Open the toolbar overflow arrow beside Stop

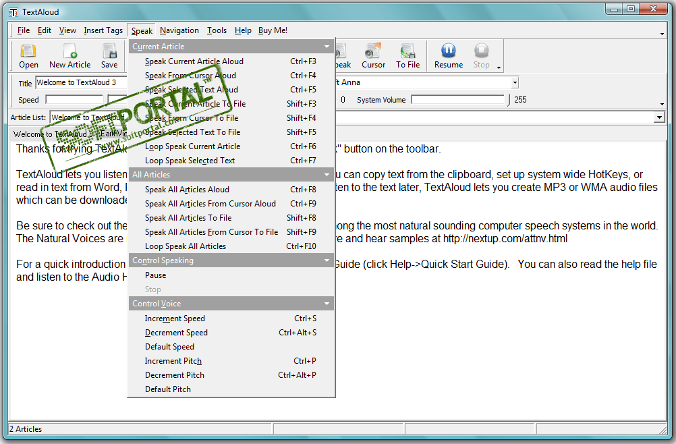[499, 67]
